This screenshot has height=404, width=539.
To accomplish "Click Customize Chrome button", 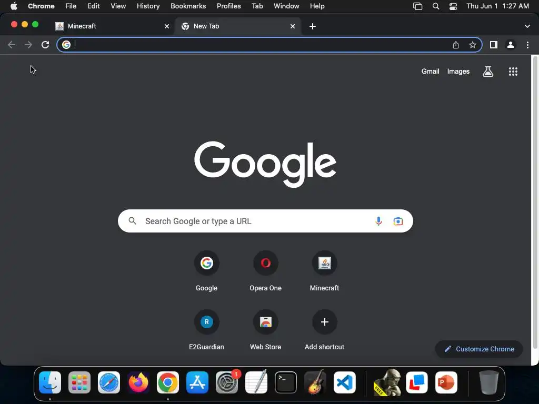I will click(479, 349).
